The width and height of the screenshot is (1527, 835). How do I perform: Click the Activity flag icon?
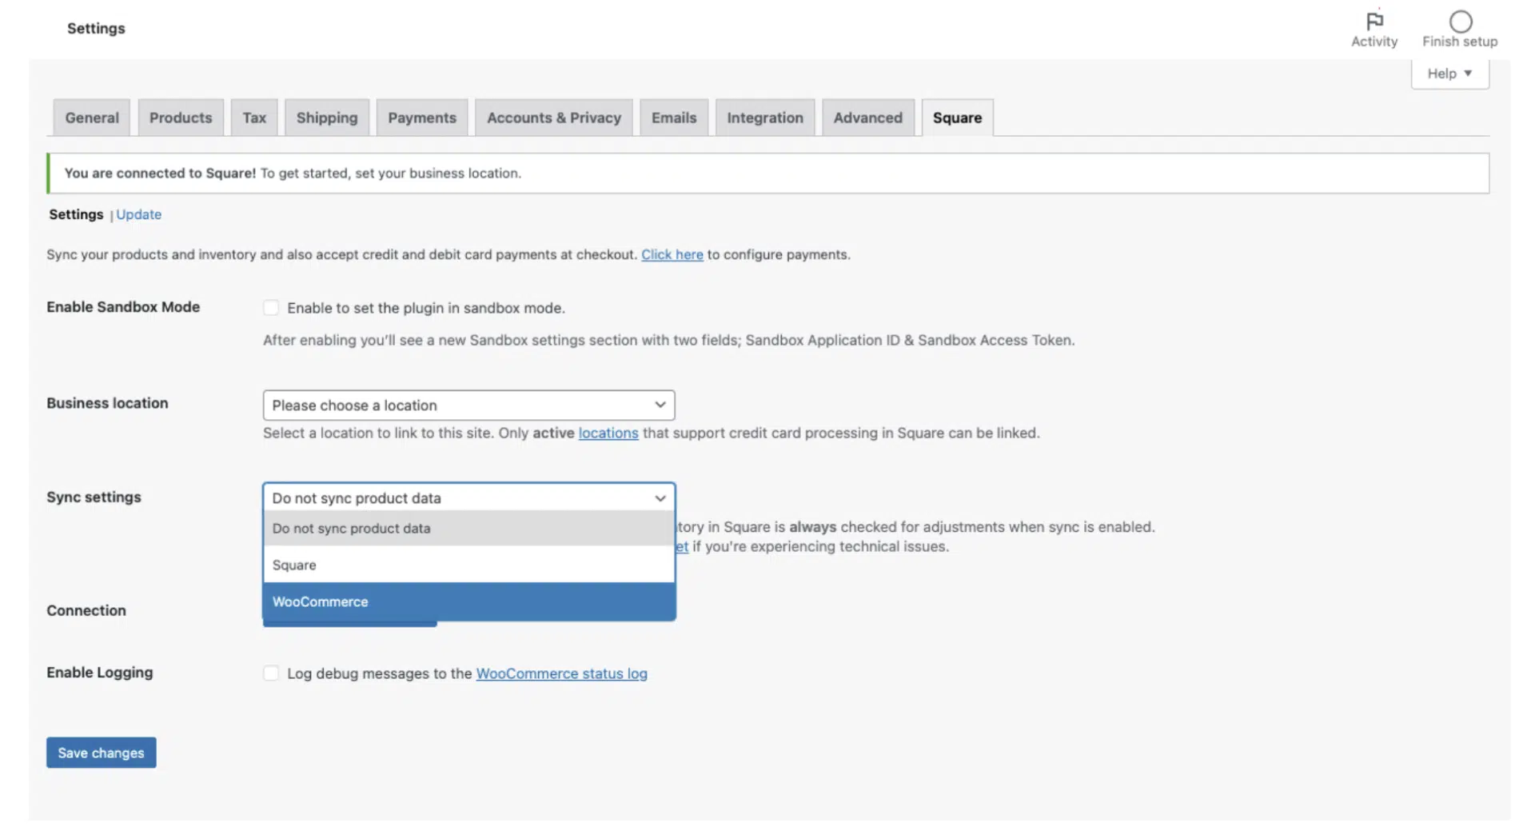[1374, 22]
